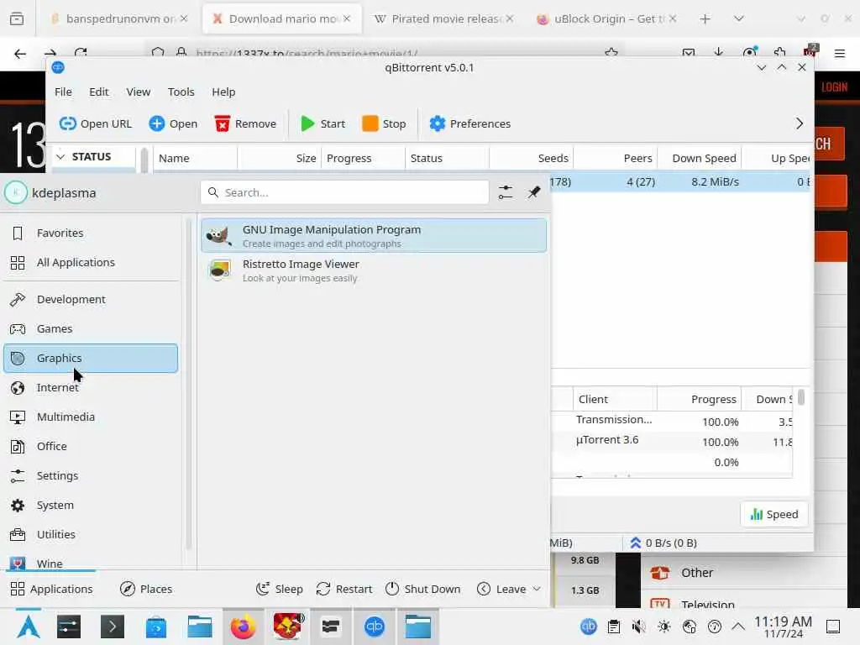The width and height of the screenshot is (860, 645).
Task: Switch to the uBlock Origin tab
Action: tap(608, 19)
